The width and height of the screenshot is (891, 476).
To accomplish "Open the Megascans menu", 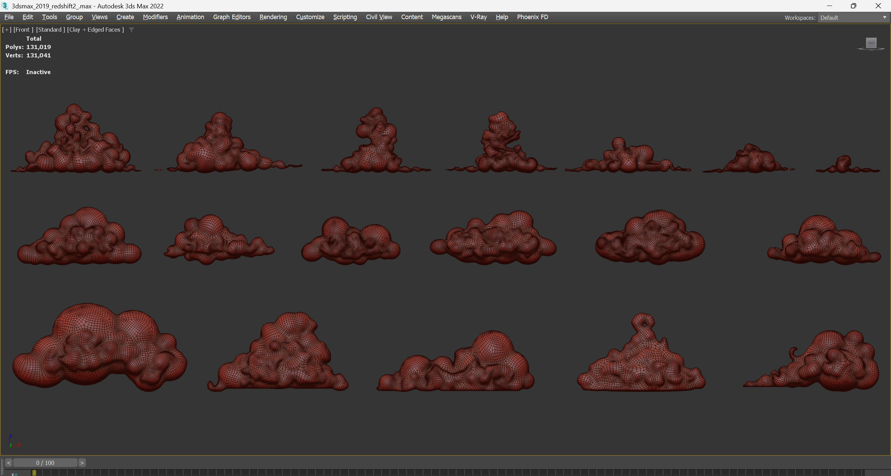I will [446, 17].
